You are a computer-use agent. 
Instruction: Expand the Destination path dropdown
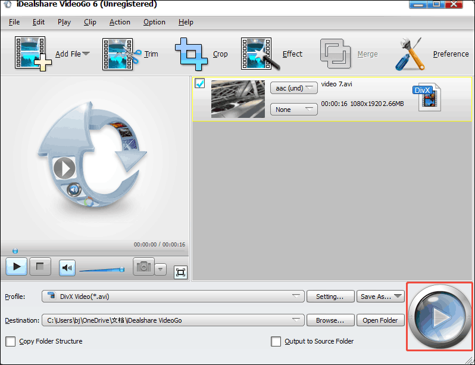(x=173, y=320)
